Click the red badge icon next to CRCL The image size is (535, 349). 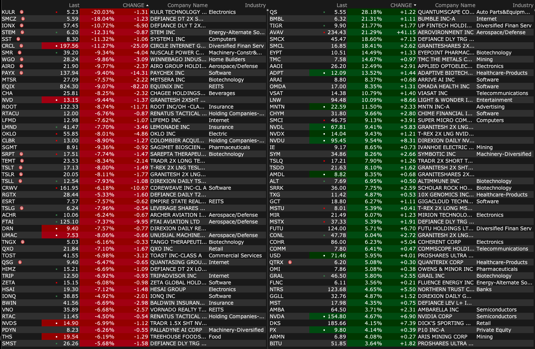(21, 46)
